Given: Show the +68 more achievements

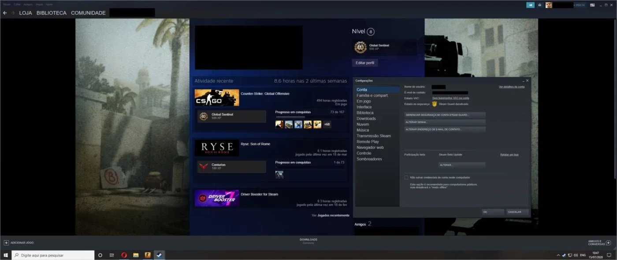Looking at the screenshot, I should tap(327, 125).
